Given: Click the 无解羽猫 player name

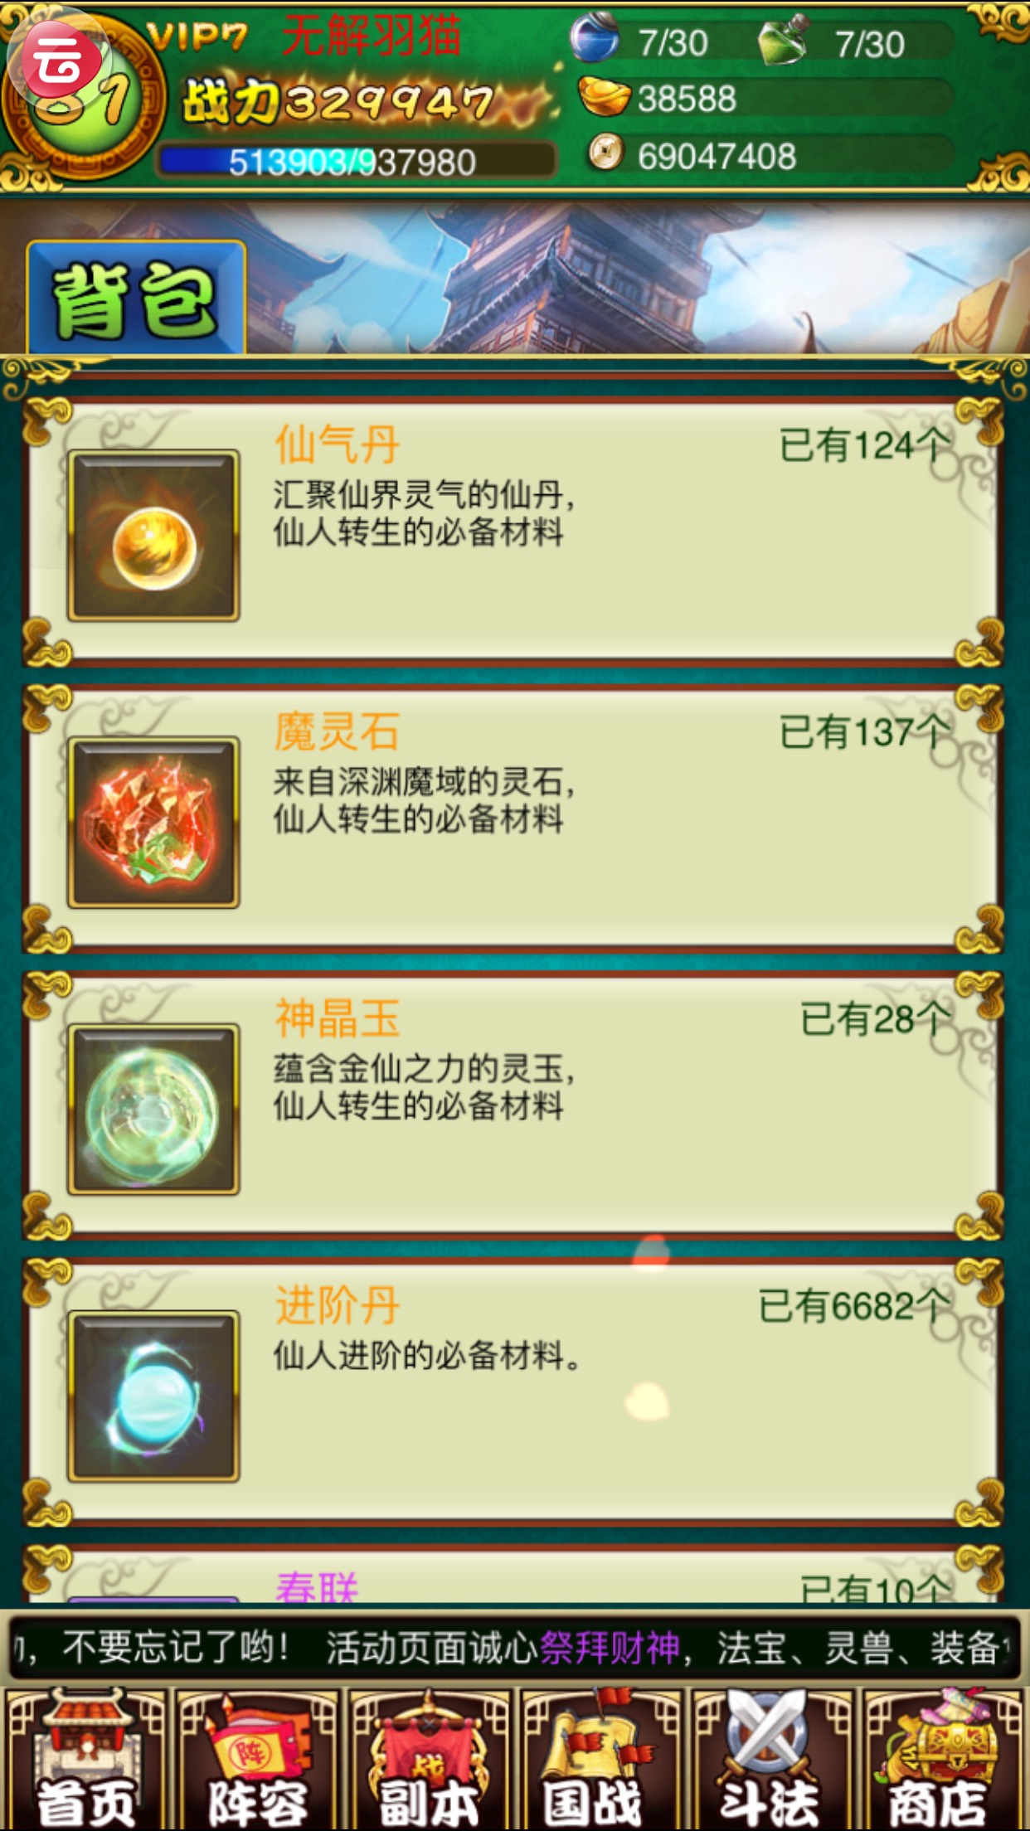Looking at the screenshot, I should click(371, 36).
